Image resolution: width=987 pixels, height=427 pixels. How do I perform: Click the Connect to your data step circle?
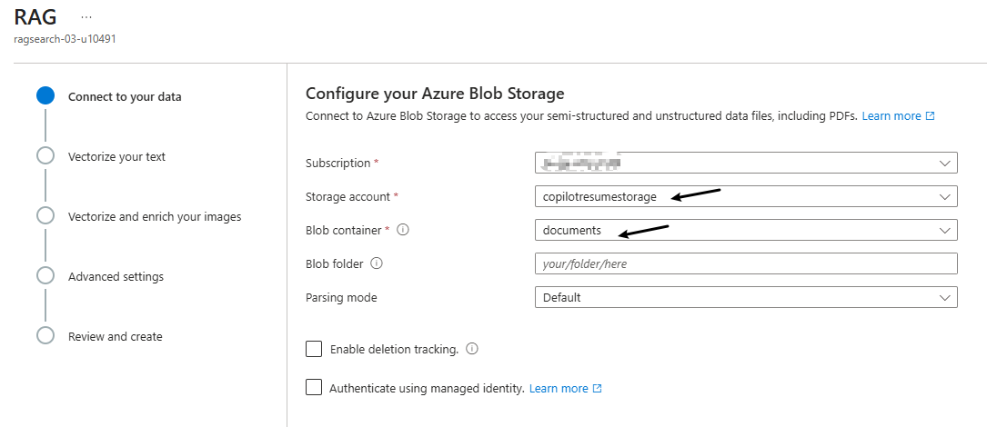click(45, 96)
